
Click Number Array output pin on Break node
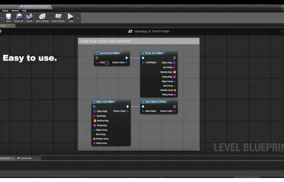(175, 90)
